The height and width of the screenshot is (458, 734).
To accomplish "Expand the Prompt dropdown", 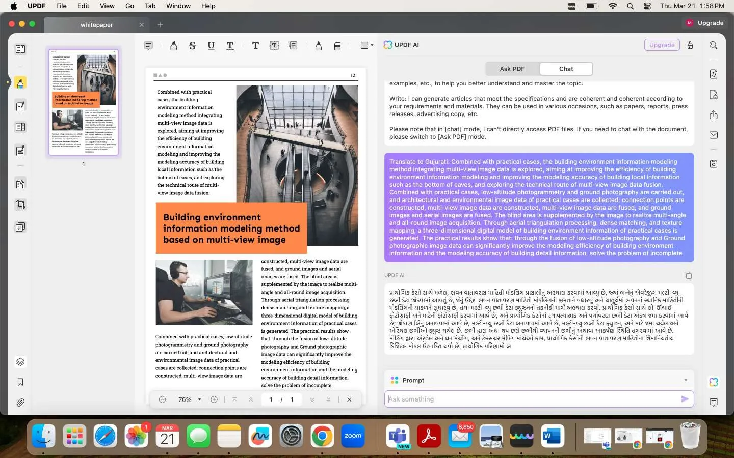I will pos(686,380).
